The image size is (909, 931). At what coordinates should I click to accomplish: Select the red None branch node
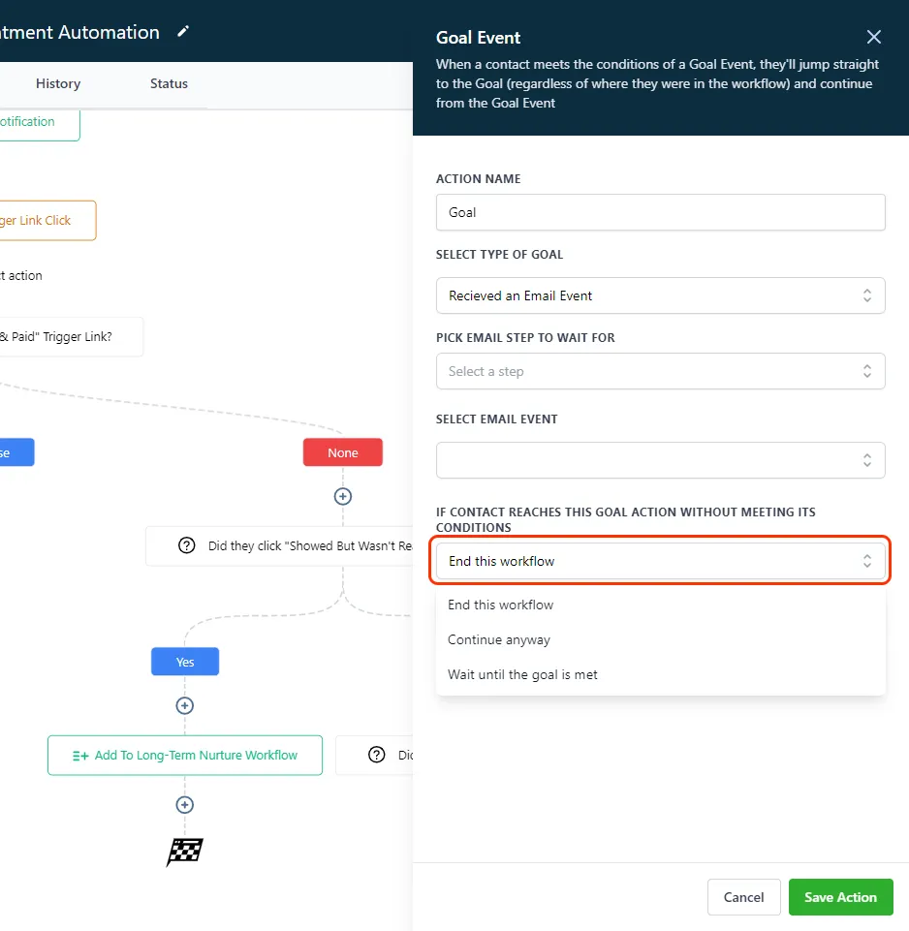tap(342, 452)
